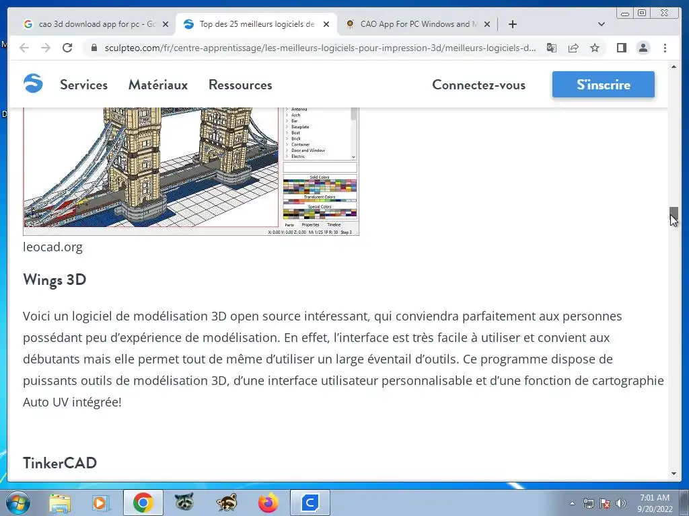Open Chrome three-dot menu

(665, 48)
